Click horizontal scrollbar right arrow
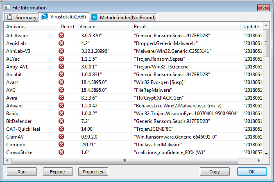274x182 pixels. (259, 161)
